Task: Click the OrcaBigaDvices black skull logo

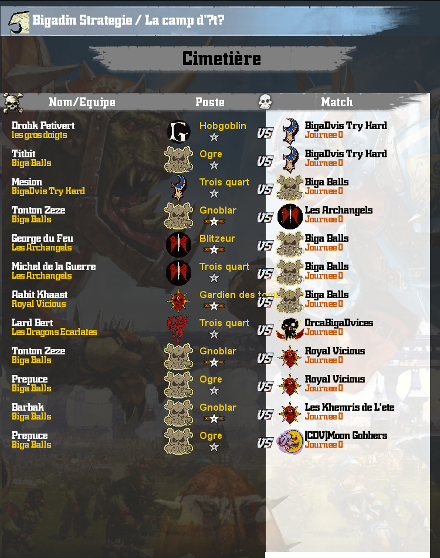Action: [290, 329]
